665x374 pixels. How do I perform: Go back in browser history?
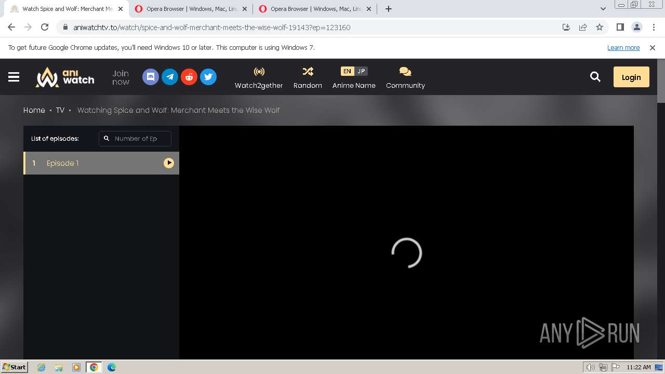11,27
